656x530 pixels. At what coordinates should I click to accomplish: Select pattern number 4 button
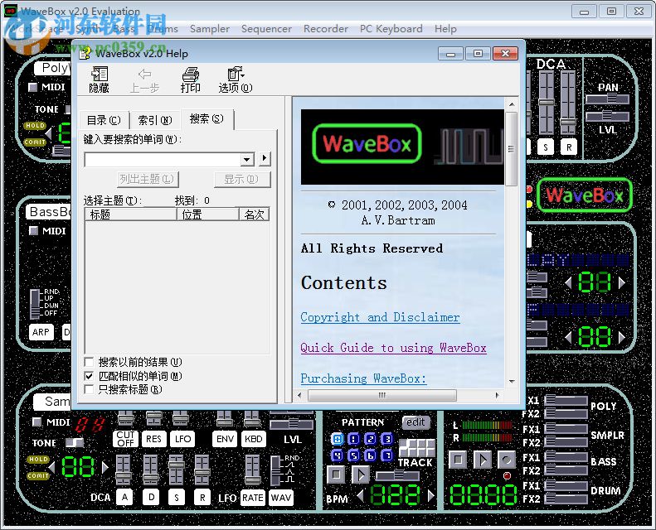[338, 455]
